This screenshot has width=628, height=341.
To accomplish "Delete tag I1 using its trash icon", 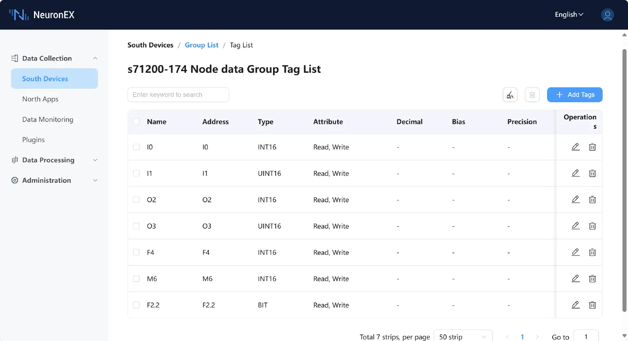I will click(592, 173).
